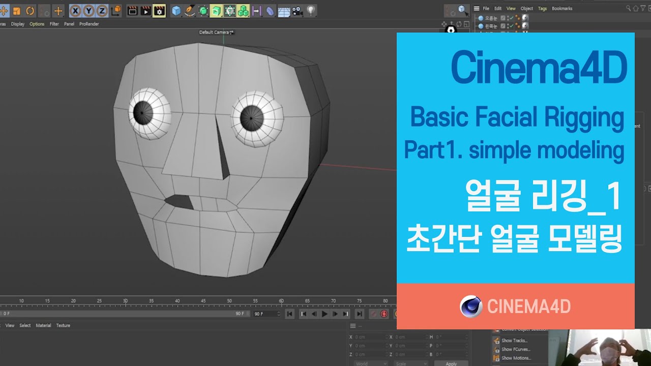
Task: Open the Object Manager hamburger menu
Action: [x=477, y=8]
